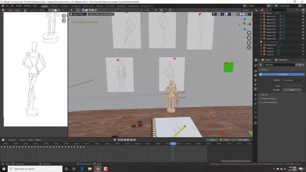This screenshot has height=172, width=306.
Task: Click the zoom magnifier icon in the 3D viewport
Action: (x=249, y=33)
